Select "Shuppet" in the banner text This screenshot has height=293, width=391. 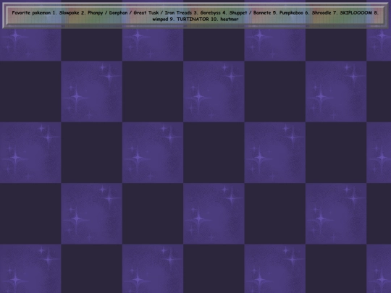pyautogui.click(x=238, y=13)
